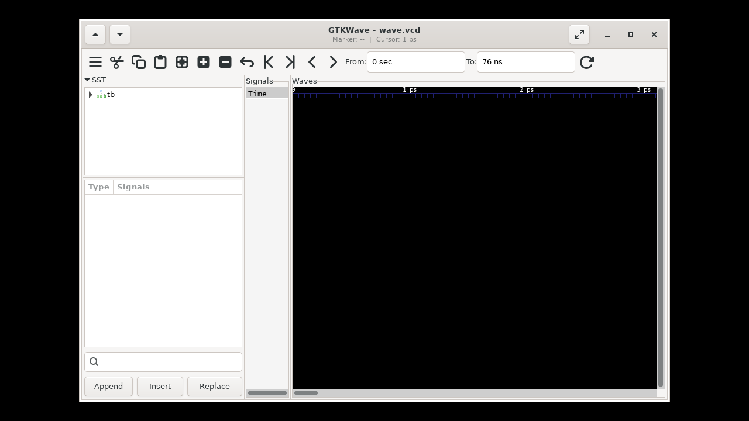
Task: Click the Zoom In plus icon
Action: pyautogui.click(x=204, y=62)
